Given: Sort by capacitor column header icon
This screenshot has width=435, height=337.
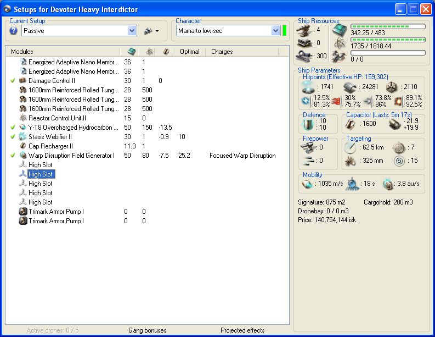Looking at the screenshot, I should 166,52.
